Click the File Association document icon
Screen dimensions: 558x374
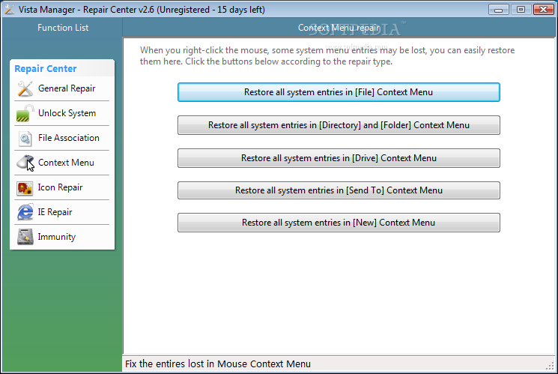coord(25,138)
